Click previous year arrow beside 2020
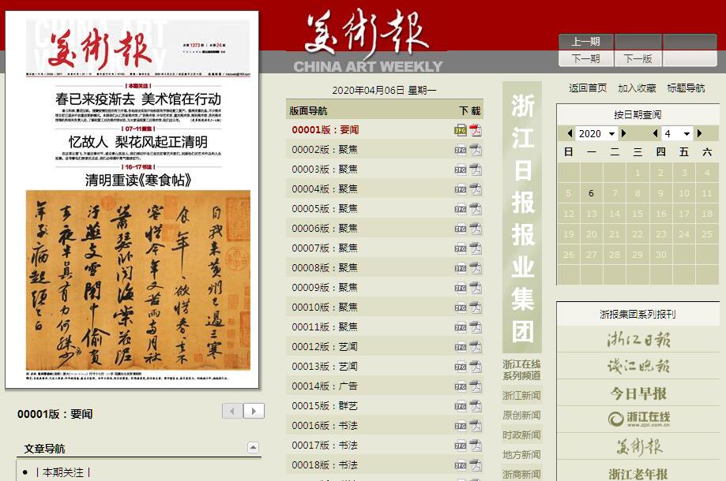 click(x=570, y=134)
